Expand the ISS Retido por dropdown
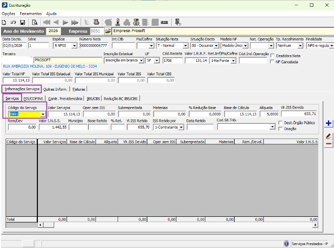Image resolution: width=334 pixels, height=248 pixels. (x=181, y=127)
